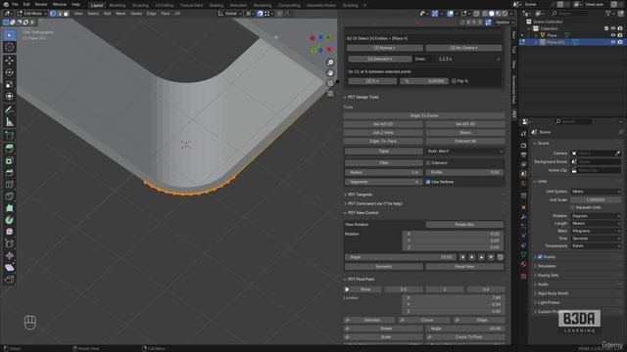Pick the Poly Build tool
The image size is (627, 352).
(10, 208)
